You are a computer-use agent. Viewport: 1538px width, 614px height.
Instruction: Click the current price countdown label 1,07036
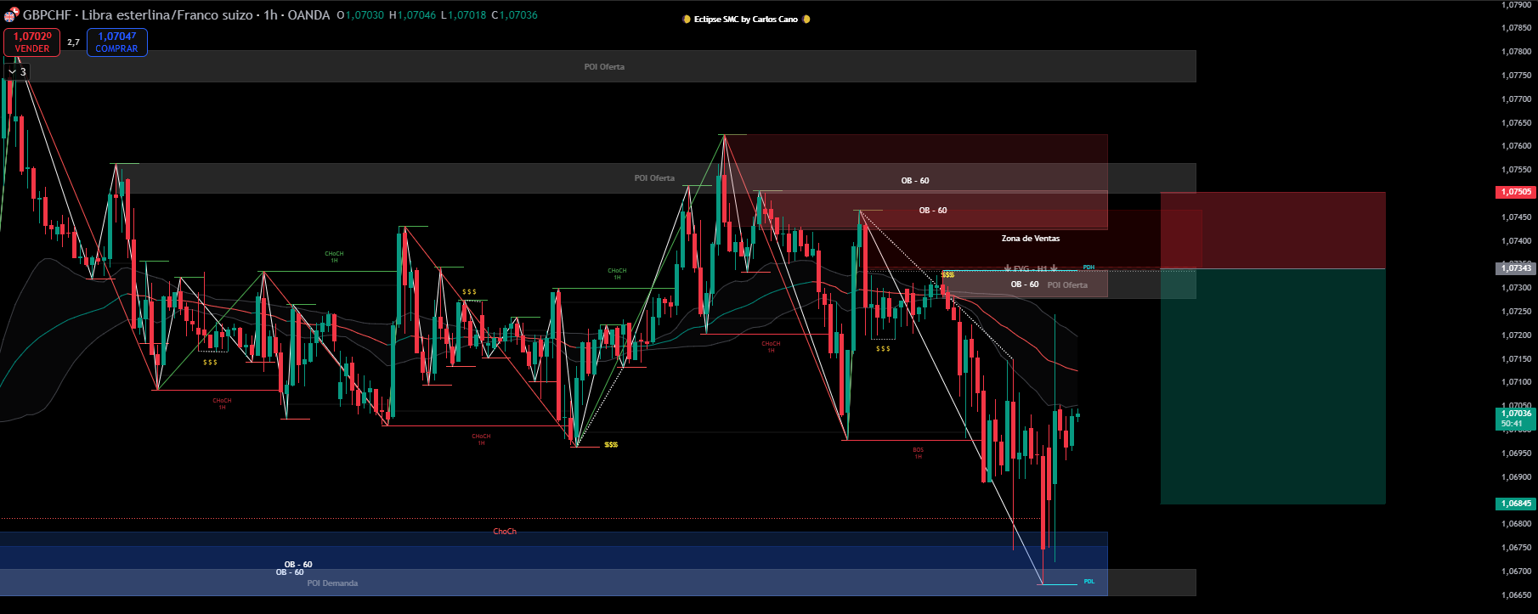1515,419
